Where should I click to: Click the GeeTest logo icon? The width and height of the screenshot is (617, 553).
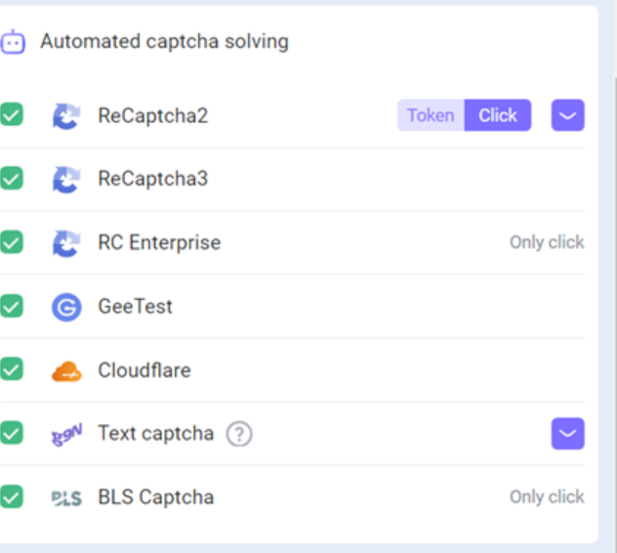point(66,307)
